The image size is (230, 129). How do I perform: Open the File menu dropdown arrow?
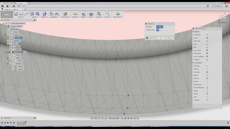9,6
